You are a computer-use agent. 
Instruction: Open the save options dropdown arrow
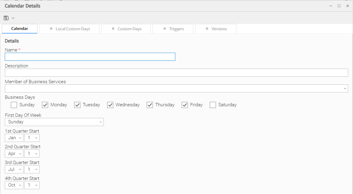click(x=13, y=18)
